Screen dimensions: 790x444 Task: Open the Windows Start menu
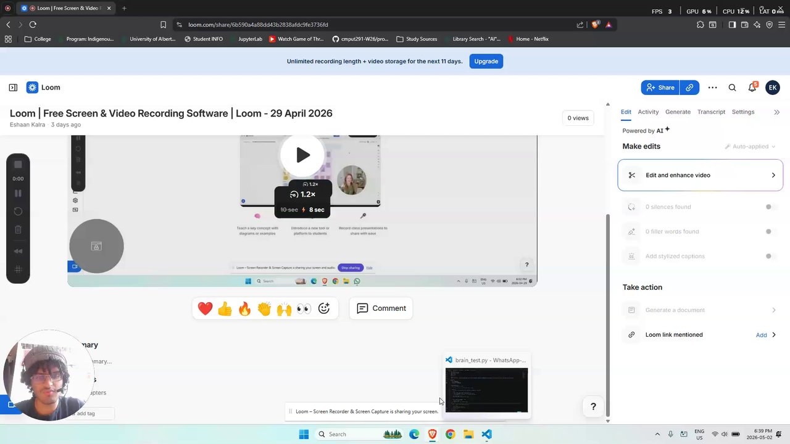[x=304, y=434]
